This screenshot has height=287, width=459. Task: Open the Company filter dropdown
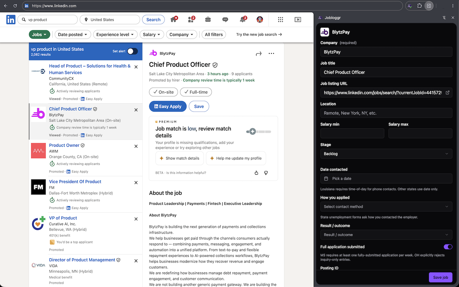point(181,34)
